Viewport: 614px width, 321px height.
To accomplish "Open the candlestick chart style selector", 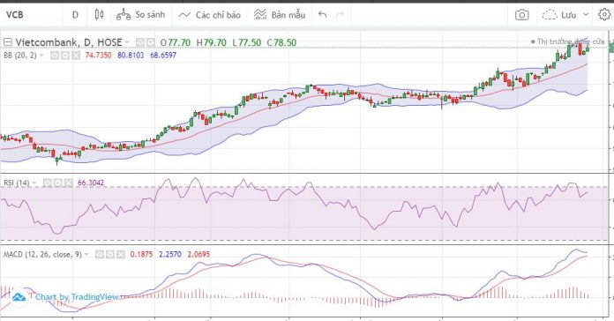I will 99,15.
